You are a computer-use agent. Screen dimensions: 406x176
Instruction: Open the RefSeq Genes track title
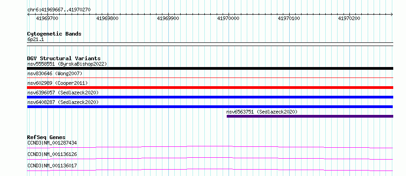(47, 137)
